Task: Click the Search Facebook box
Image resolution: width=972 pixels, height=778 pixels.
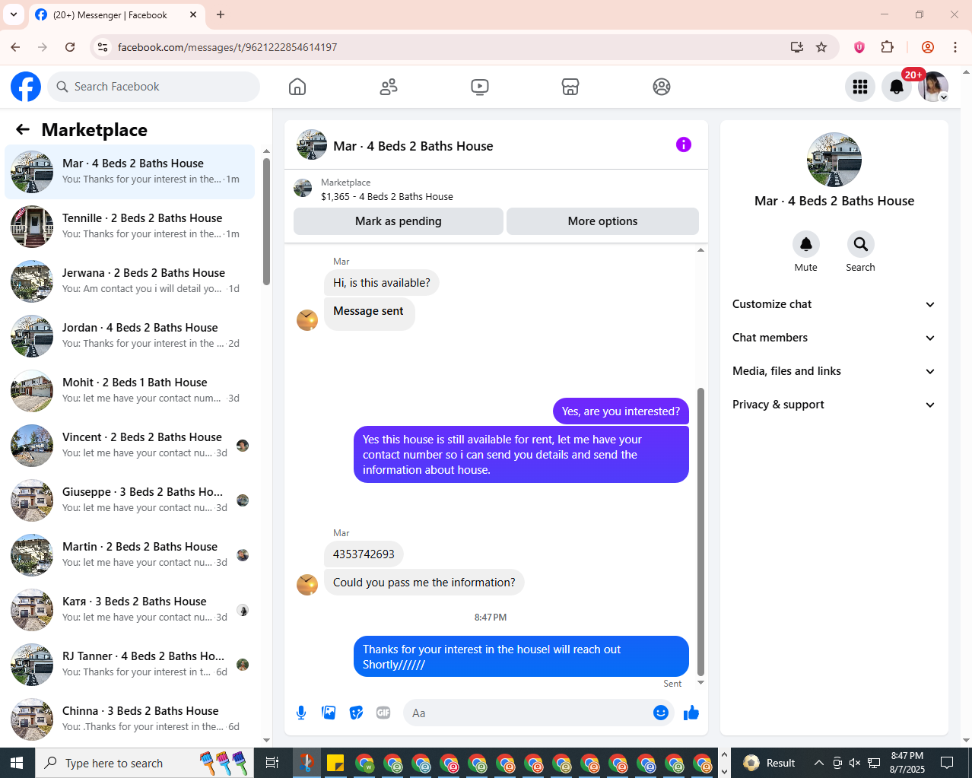Action: 154,87
